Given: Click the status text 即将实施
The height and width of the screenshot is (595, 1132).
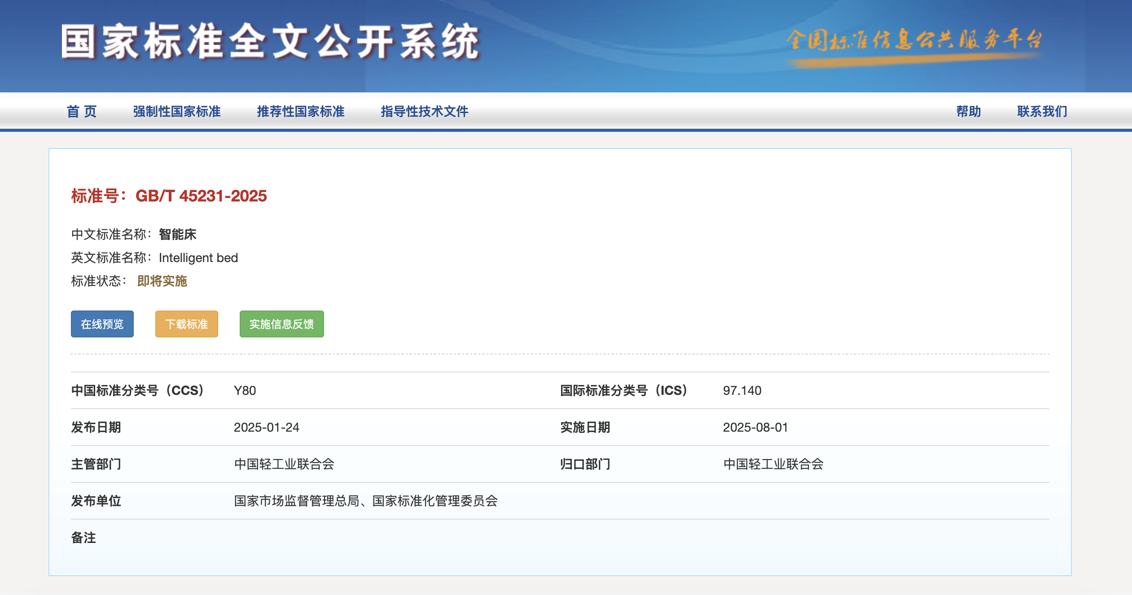Looking at the screenshot, I should (x=162, y=281).
